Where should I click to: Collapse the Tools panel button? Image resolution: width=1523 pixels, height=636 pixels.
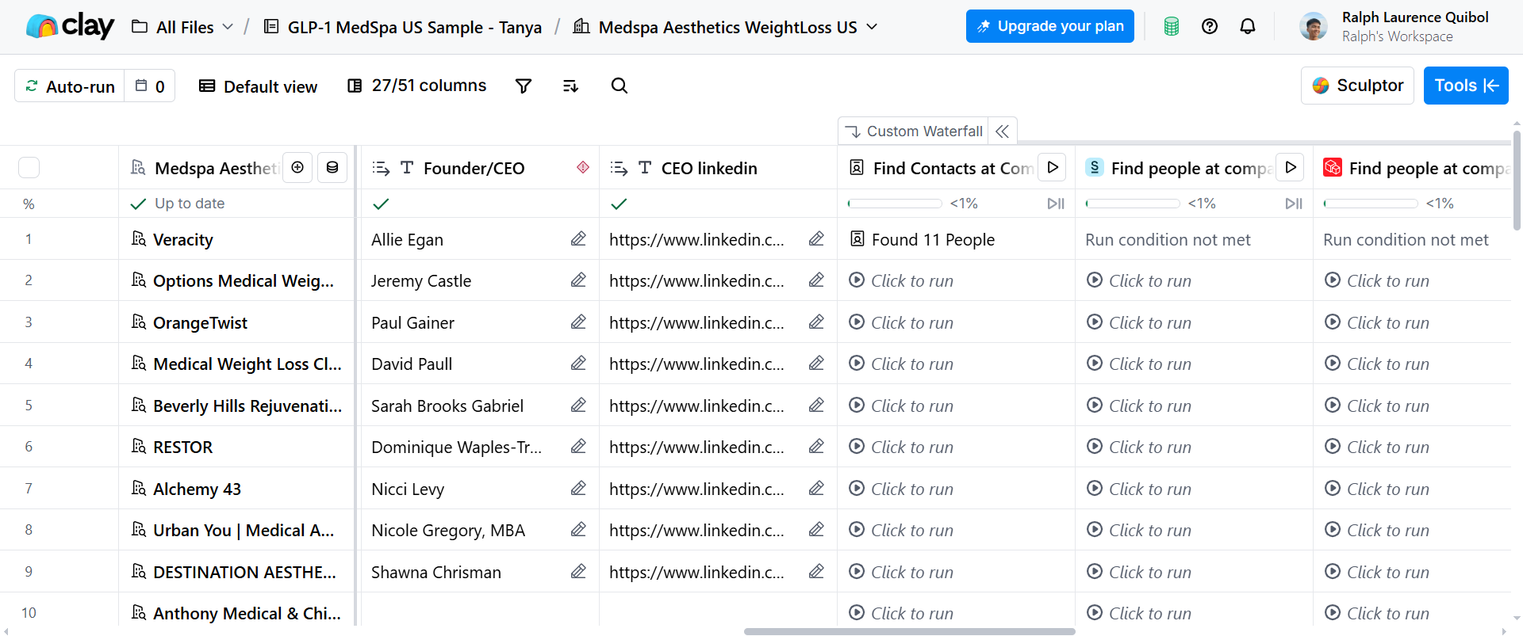[1466, 86]
